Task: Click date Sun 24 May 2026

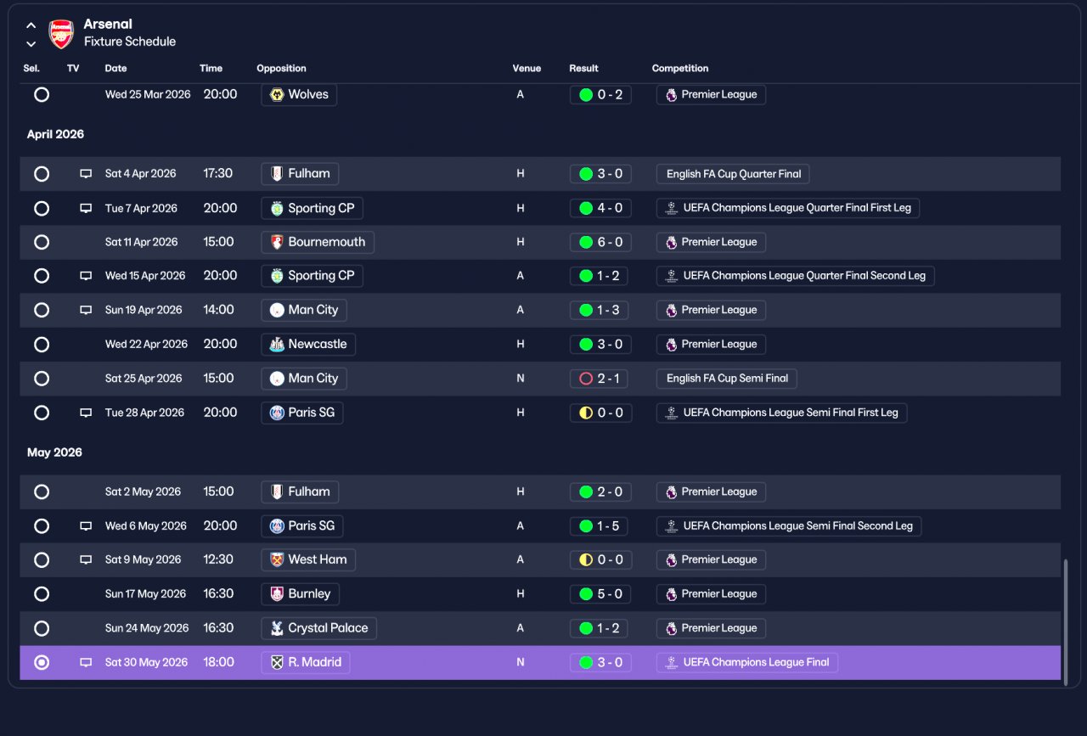Action: (x=147, y=628)
